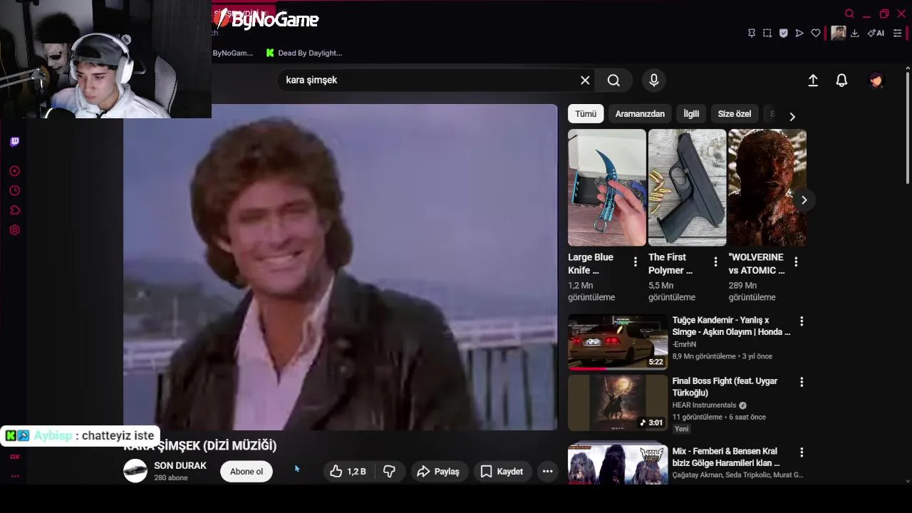Open options for the 'Mix - Femberi' item
Viewport: 912px width, 513px height.
click(802, 452)
